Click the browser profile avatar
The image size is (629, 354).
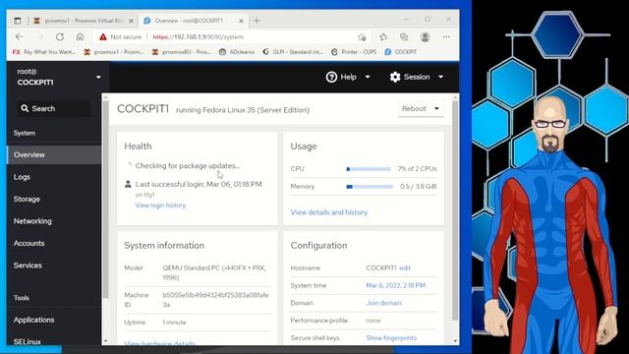coord(425,37)
